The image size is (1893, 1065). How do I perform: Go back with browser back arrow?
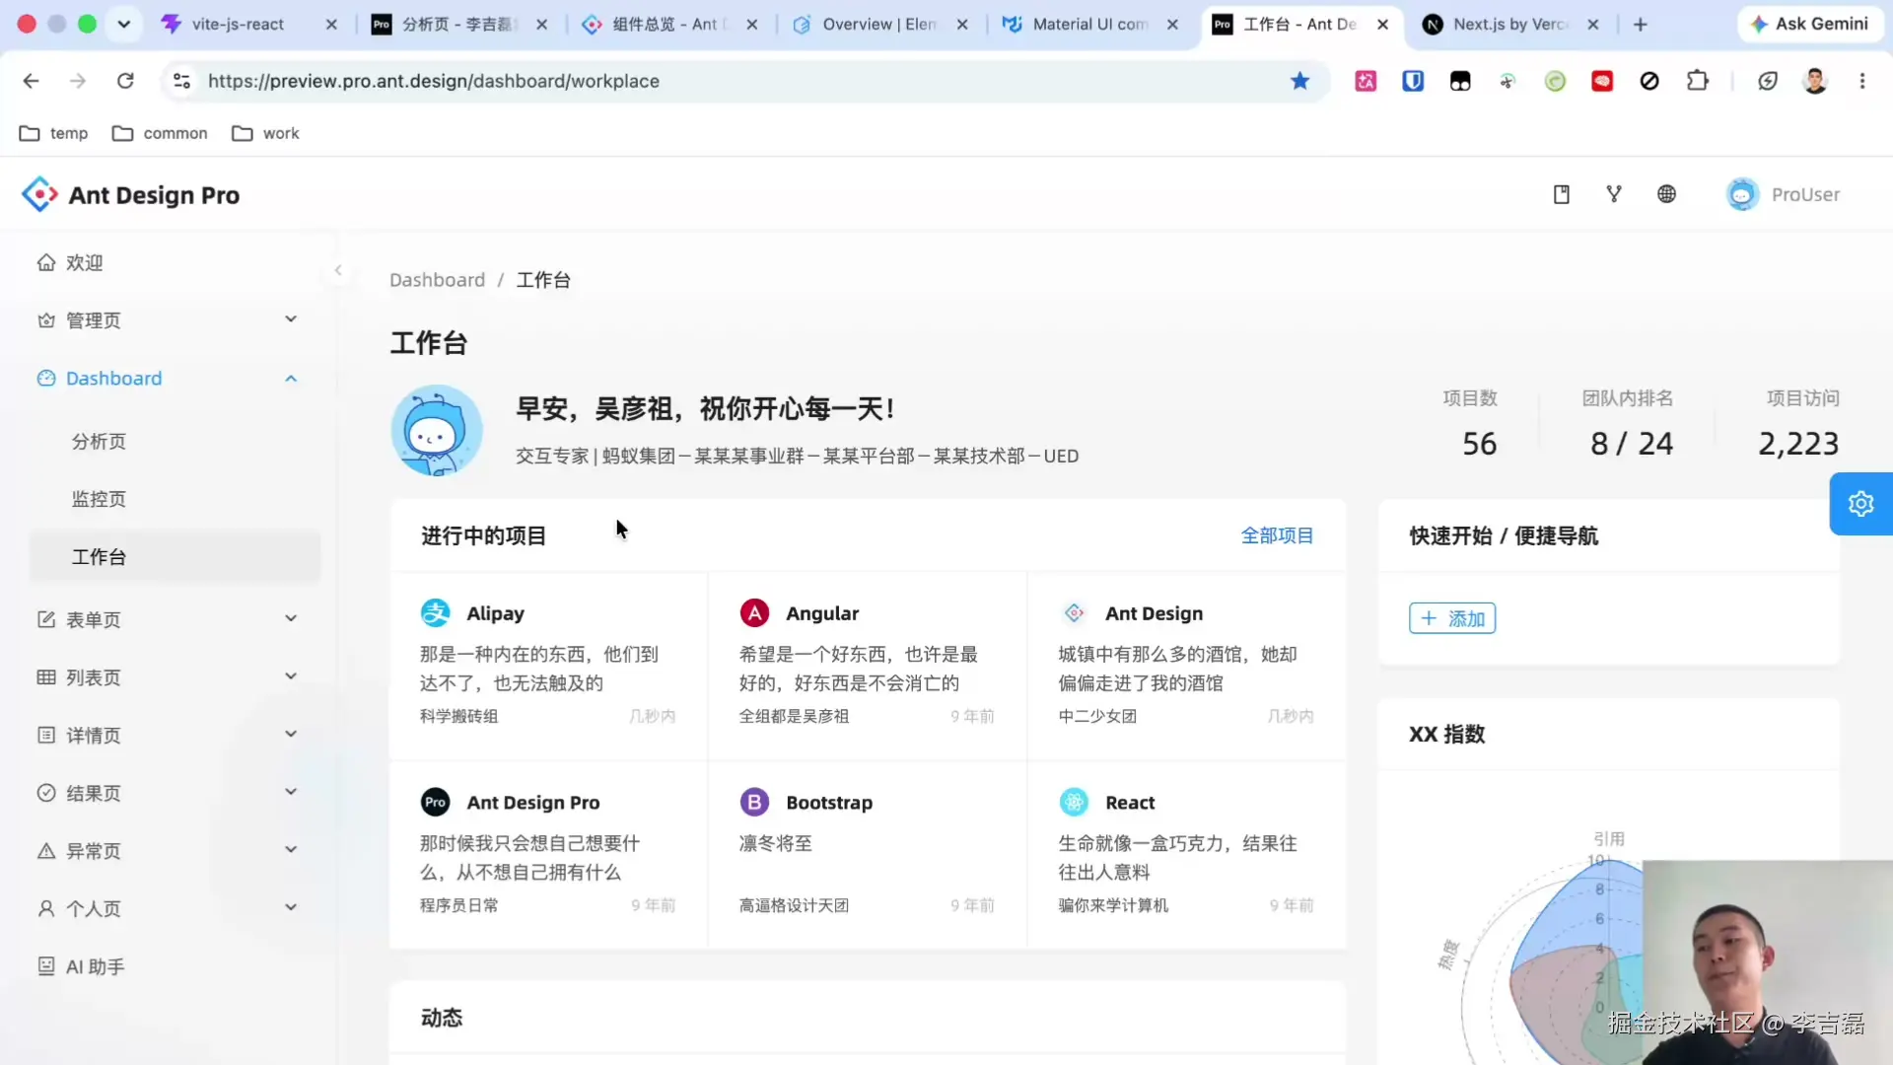[31, 81]
